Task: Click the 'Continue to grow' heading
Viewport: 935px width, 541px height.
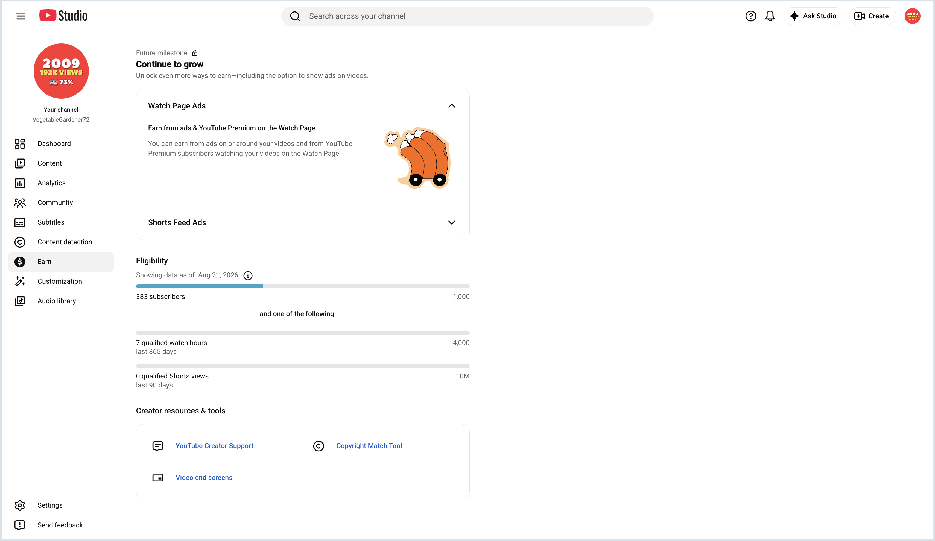Action: [x=170, y=64]
